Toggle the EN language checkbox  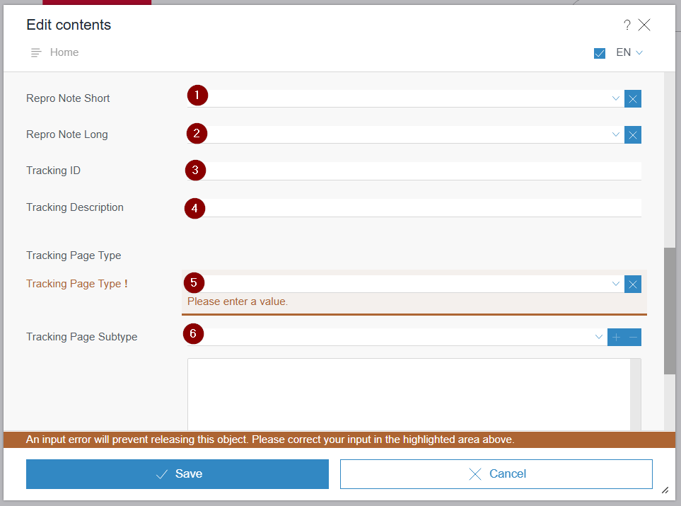(600, 53)
